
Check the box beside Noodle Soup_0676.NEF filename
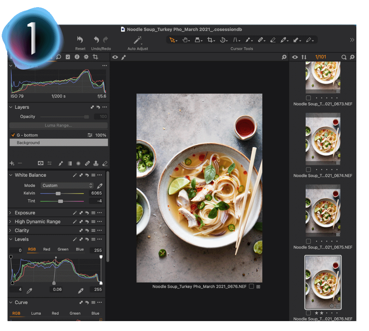click(x=252, y=287)
